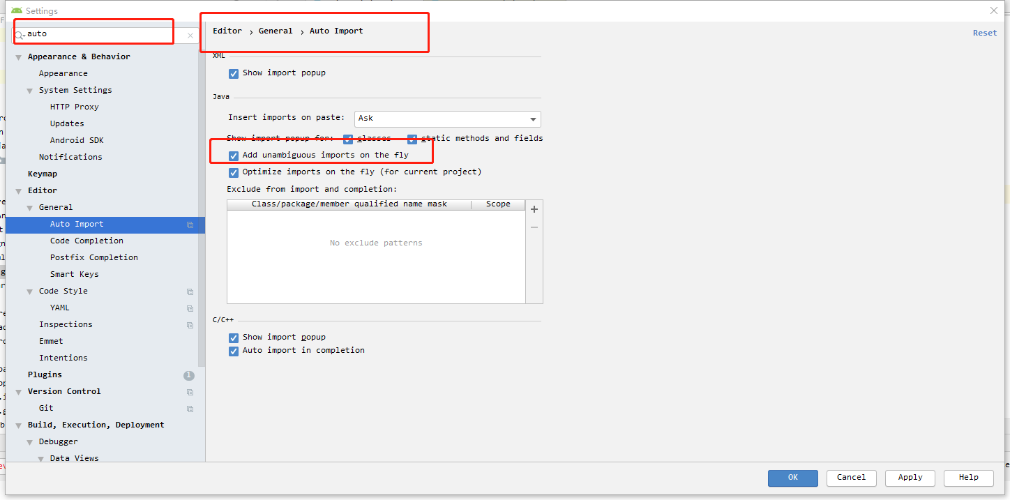Click the General breadcrumb text
Image resolution: width=1010 pixels, height=500 pixels.
click(276, 31)
